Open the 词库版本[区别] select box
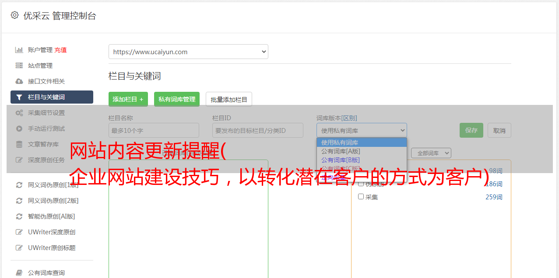 tap(362, 130)
